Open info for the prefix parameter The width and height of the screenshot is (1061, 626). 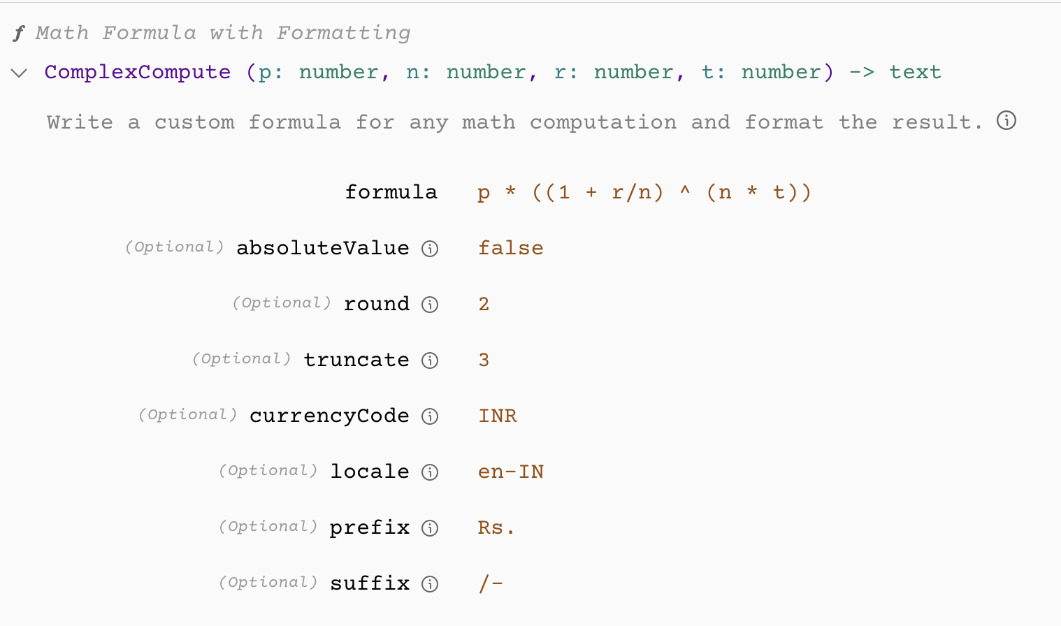click(x=431, y=528)
